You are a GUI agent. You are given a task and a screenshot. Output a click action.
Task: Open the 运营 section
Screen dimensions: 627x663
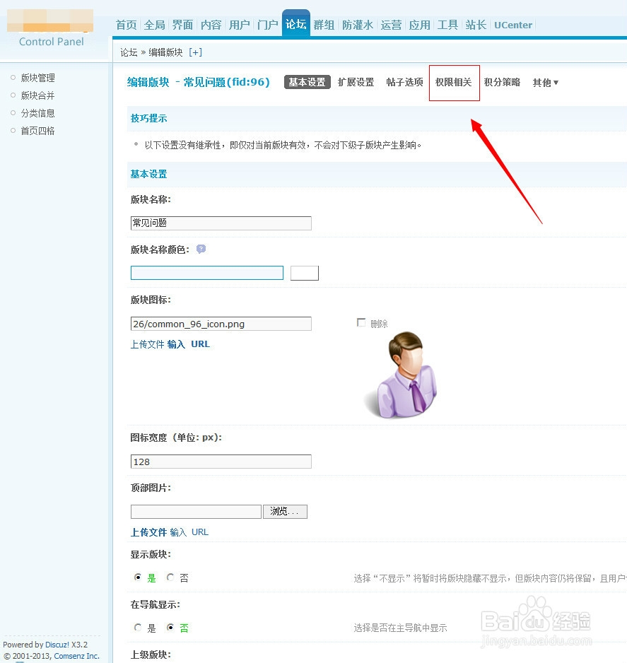pyautogui.click(x=391, y=25)
